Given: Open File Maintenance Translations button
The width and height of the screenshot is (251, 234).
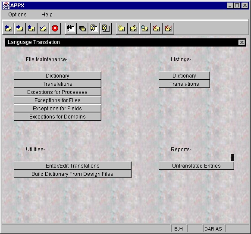Looking at the screenshot, I should tap(57, 84).
